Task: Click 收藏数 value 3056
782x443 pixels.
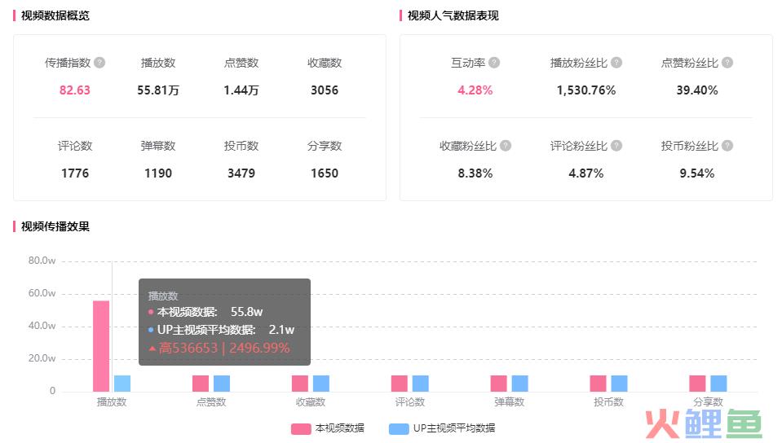Action: click(x=325, y=90)
